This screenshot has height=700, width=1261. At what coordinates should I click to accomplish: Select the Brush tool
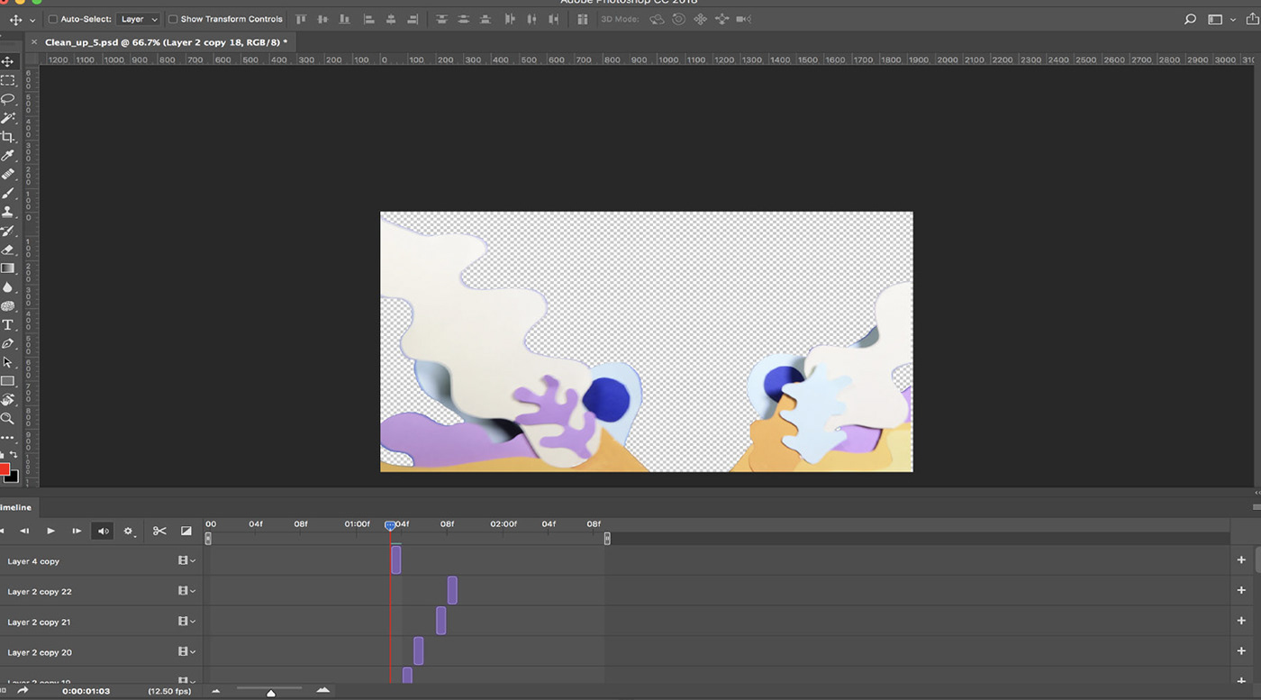click(x=7, y=193)
